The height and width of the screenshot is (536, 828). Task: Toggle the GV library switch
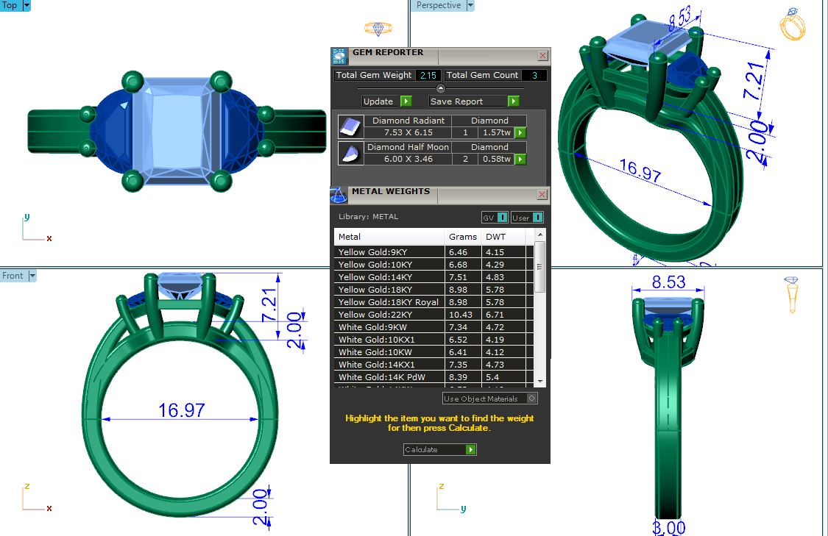[495, 217]
